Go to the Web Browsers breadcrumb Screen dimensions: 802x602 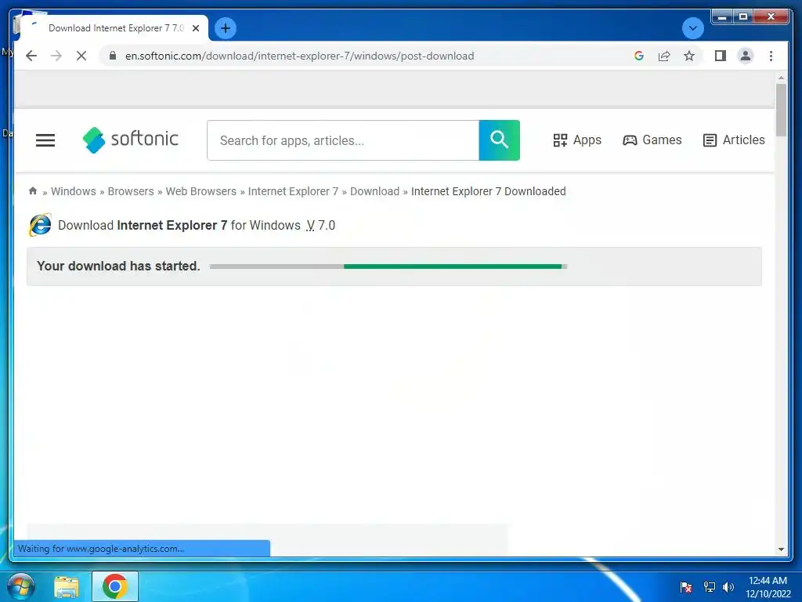pyautogui.click(x=201, y=191)
